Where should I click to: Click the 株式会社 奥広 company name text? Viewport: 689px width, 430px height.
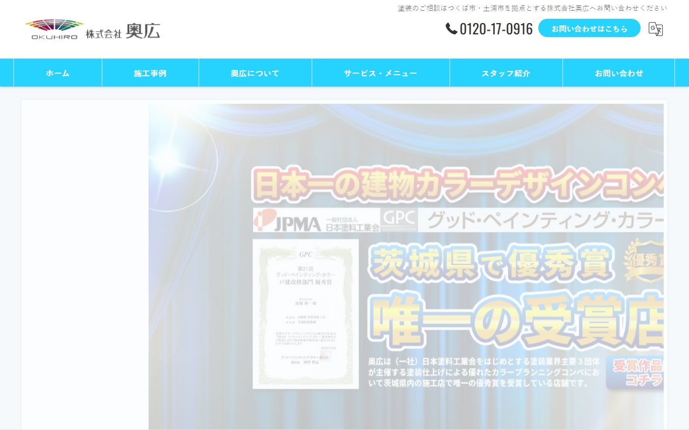(x=123, y=31)
